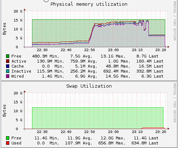The height and width of the screenshot is (148, 178).
Task: Click the 'Inactive' legend label
Action: point(21,71)
